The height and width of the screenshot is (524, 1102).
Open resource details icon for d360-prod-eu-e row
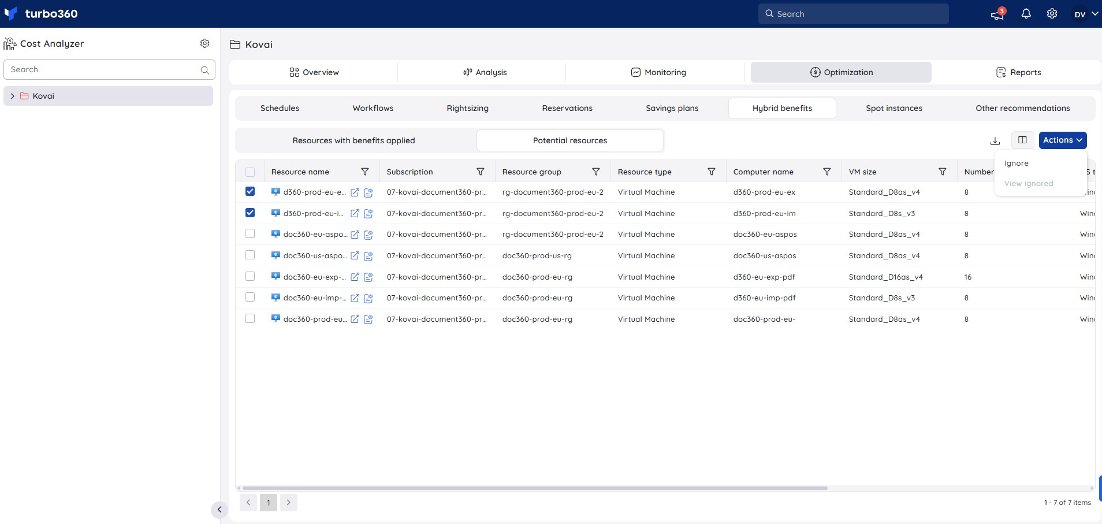(368, 192)
